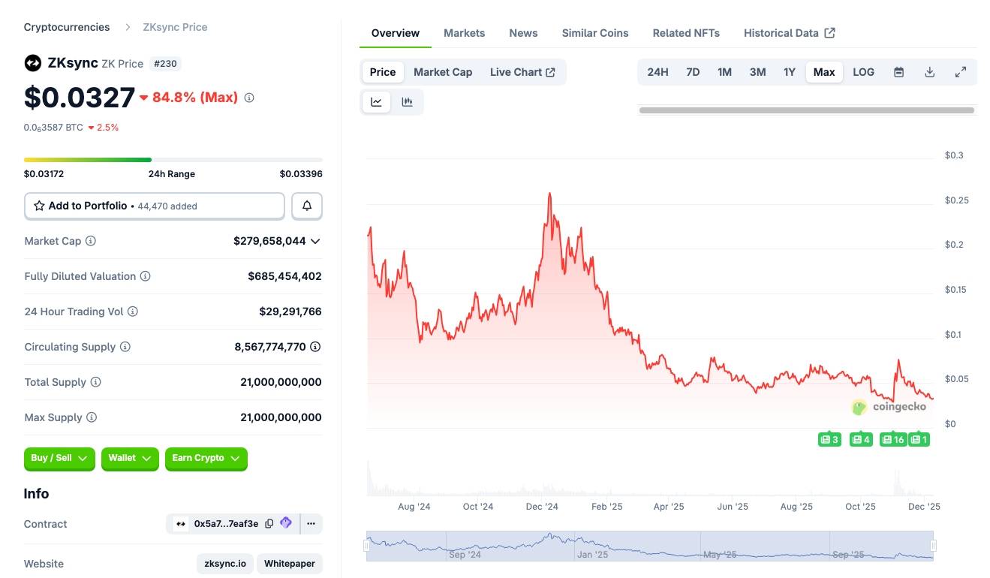
Task: Open the Earn Crypto dropdown
Action: click(206, 458)
